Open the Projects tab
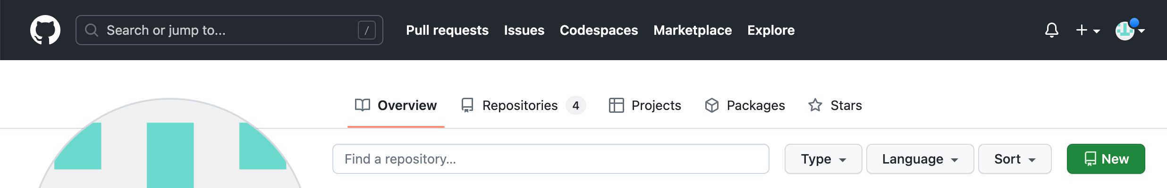1167x188 pixels. 645,105
